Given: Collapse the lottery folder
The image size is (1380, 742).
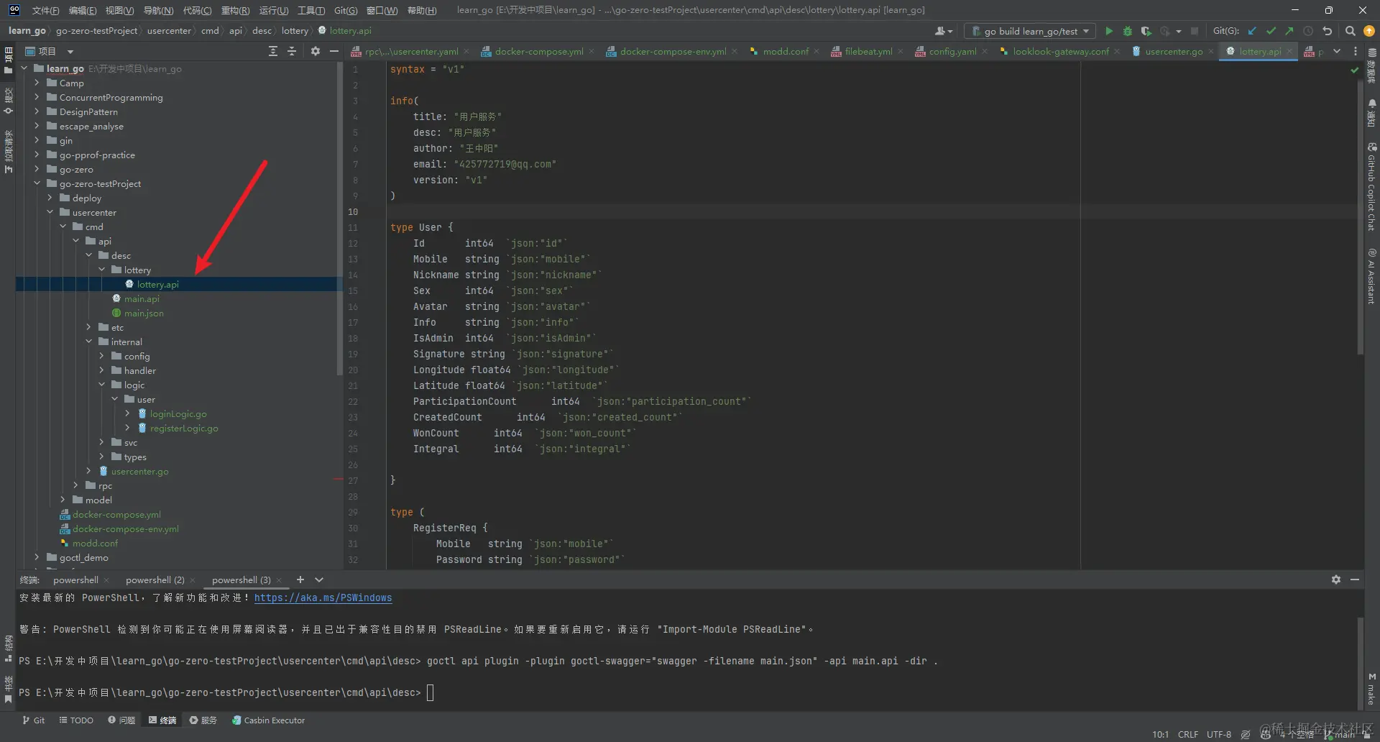Looking at the screenshot, I should (x=101, y=270).
